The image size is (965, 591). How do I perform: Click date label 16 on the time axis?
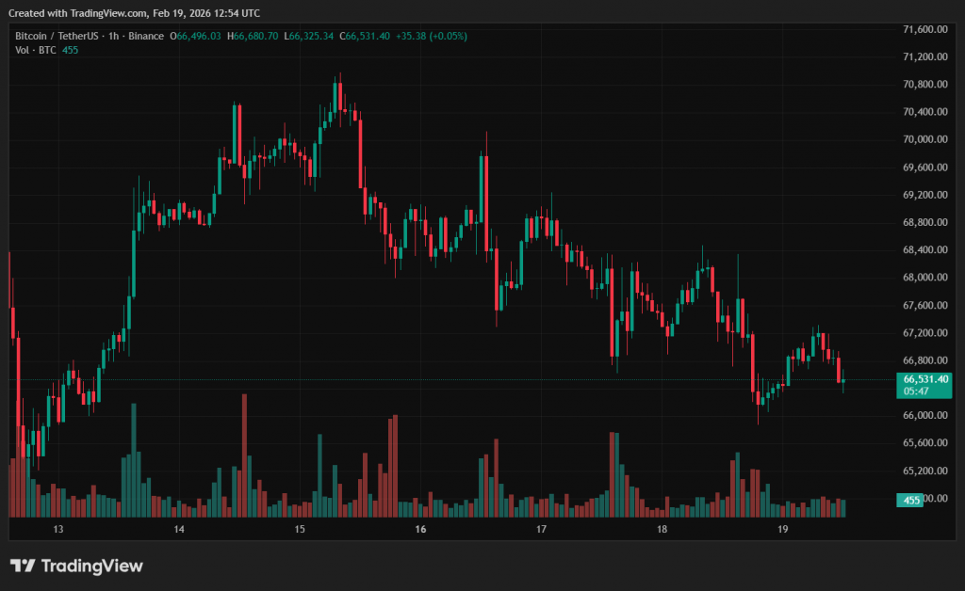tap(420, 530)
